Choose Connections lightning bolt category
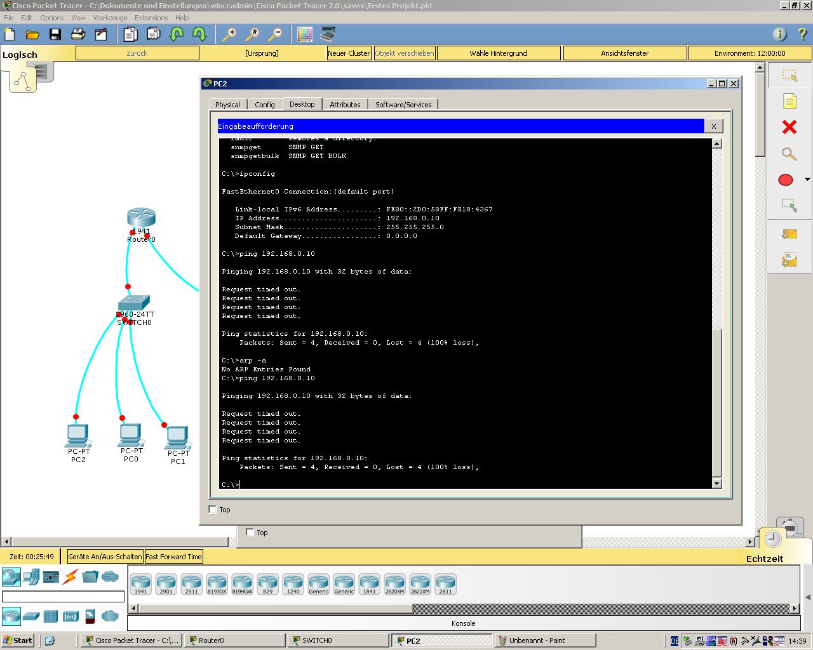 tap(71, 576)
